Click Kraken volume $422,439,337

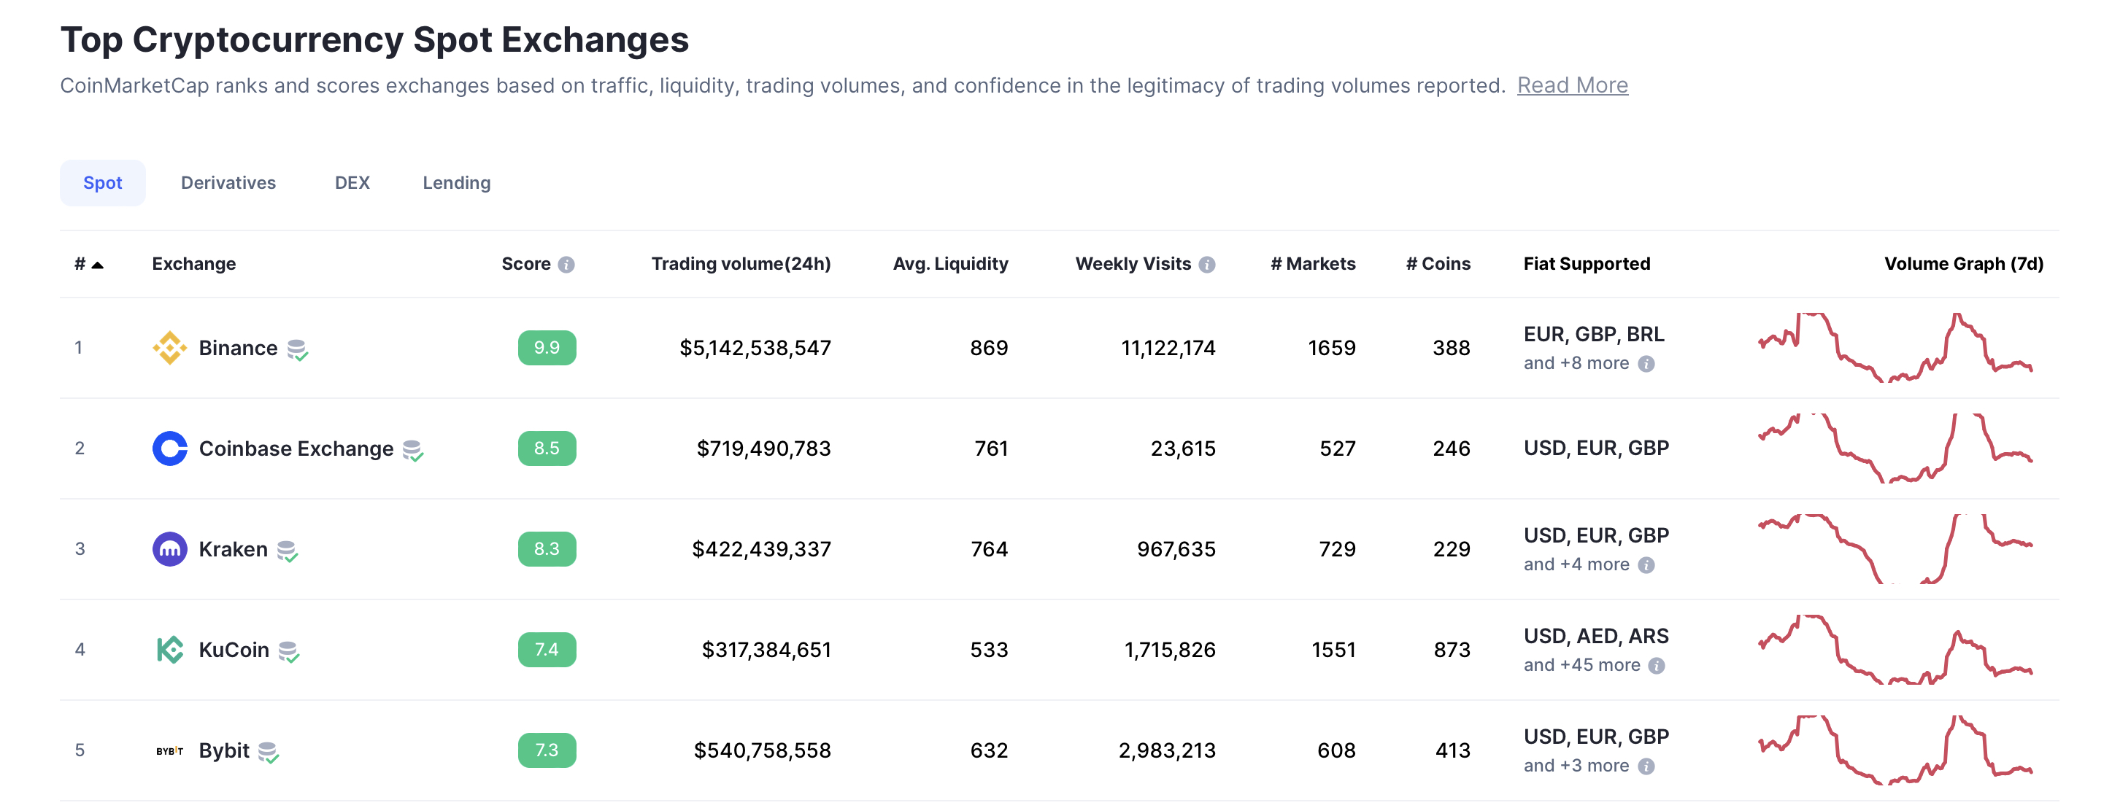tap(762, 550)
